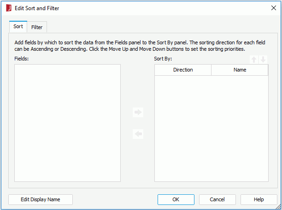Click the red J application icon
The width and height of the screenshot is (282, 210).
[x=9, y=8]
